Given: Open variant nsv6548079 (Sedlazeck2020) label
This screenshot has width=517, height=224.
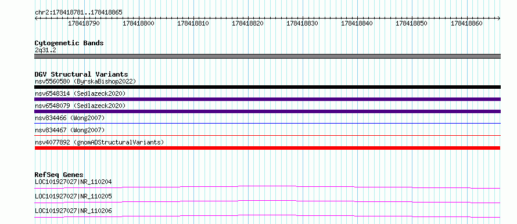Looking at the screenshot, I should (x=80, y=106).
